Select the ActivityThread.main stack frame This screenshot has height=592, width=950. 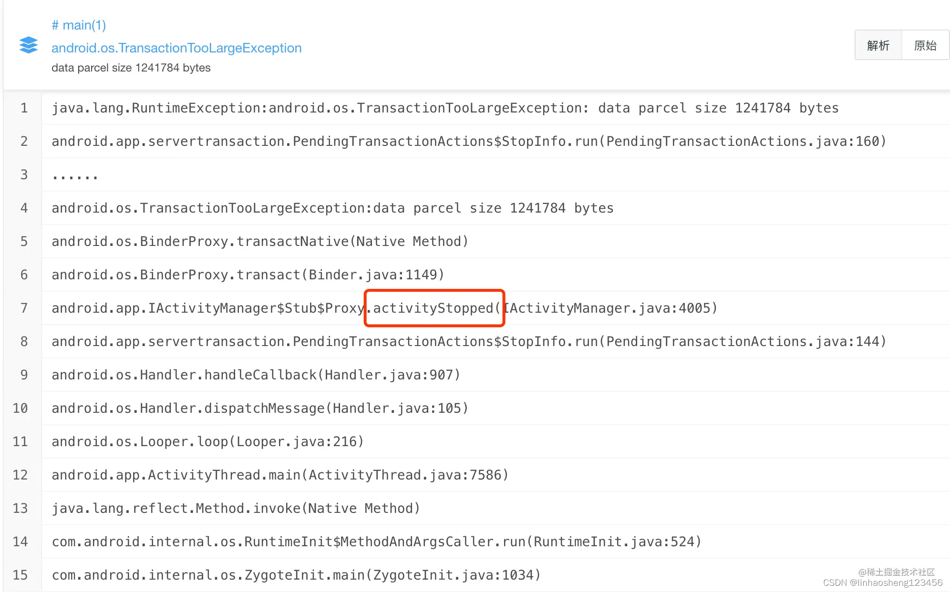(x=280, y=475)
